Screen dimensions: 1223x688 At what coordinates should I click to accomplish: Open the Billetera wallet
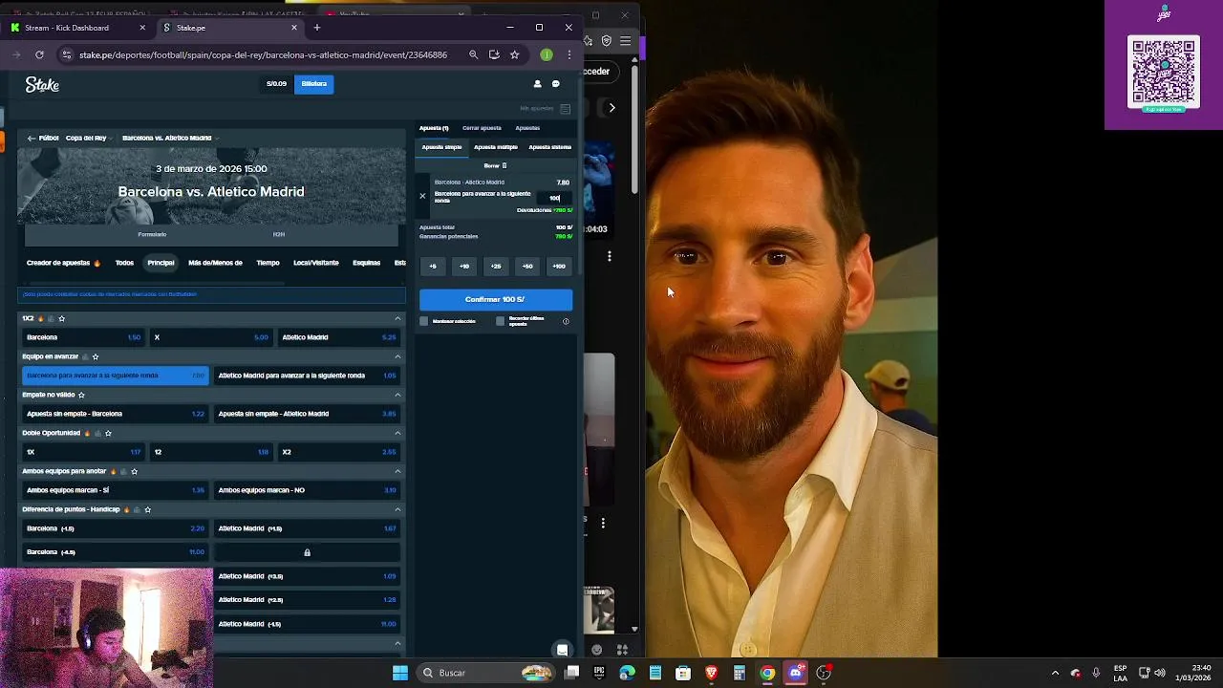[313, 84]
